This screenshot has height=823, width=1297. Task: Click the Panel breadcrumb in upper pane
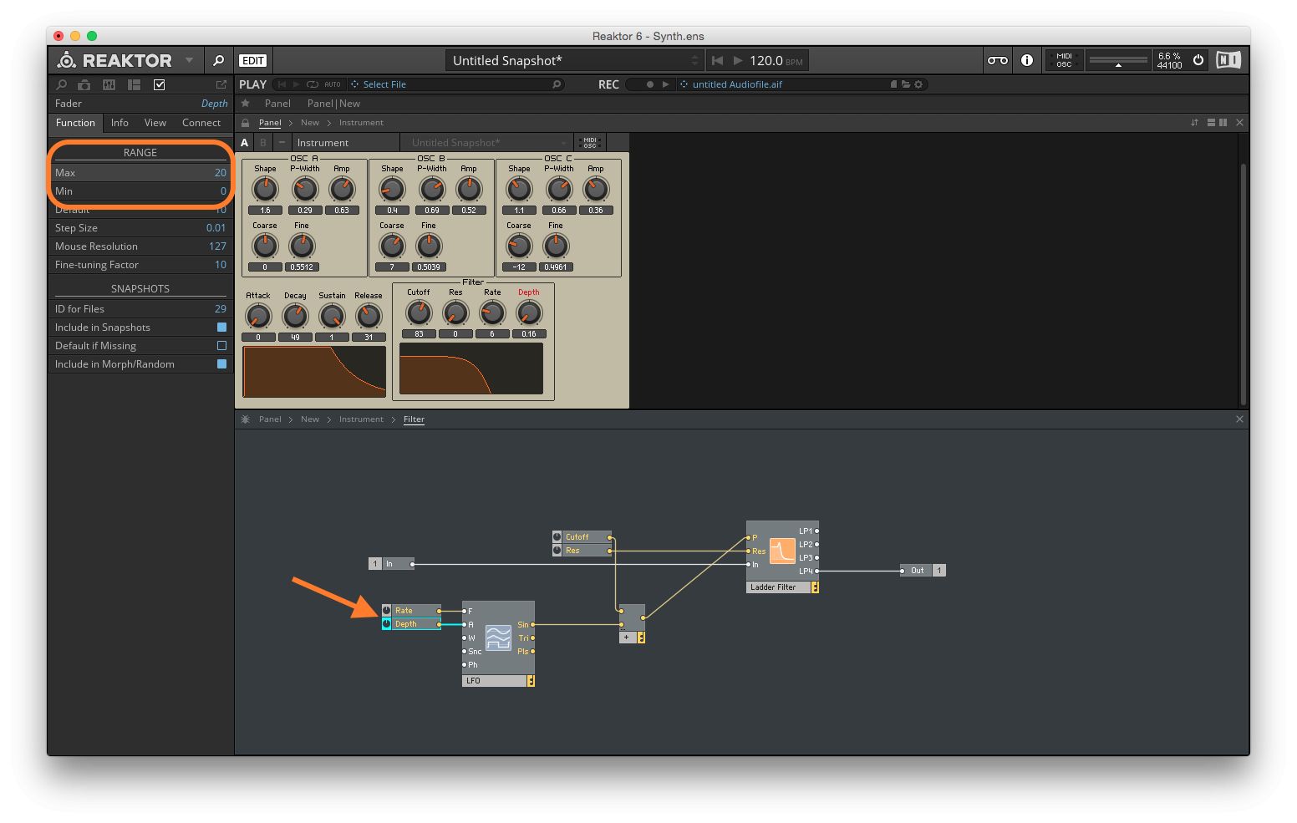point(270,123)
